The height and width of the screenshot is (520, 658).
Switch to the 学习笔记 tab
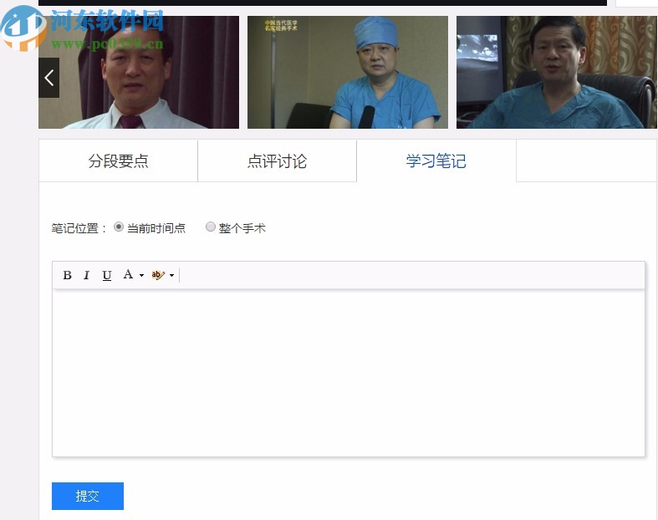(436, 161)
